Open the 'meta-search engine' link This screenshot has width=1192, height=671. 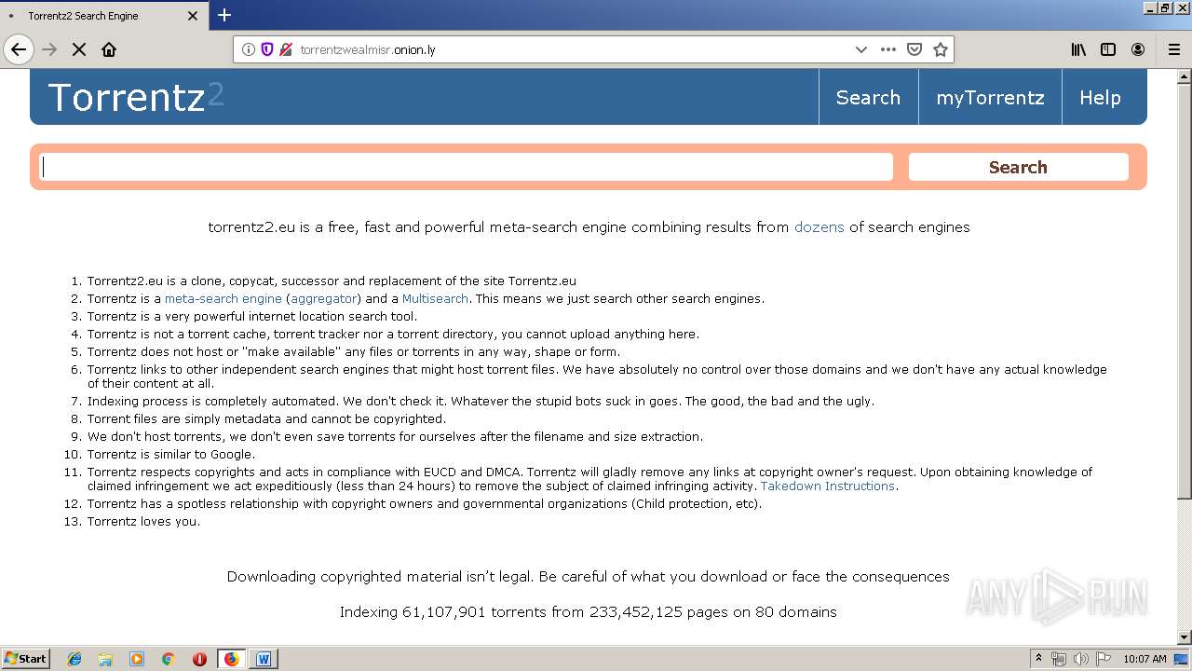click(223, 298)
